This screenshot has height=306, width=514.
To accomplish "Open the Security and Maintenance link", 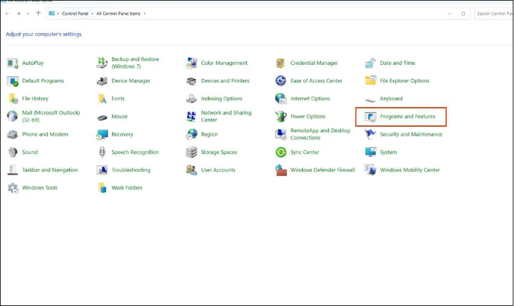I will (x=411, y=135).
